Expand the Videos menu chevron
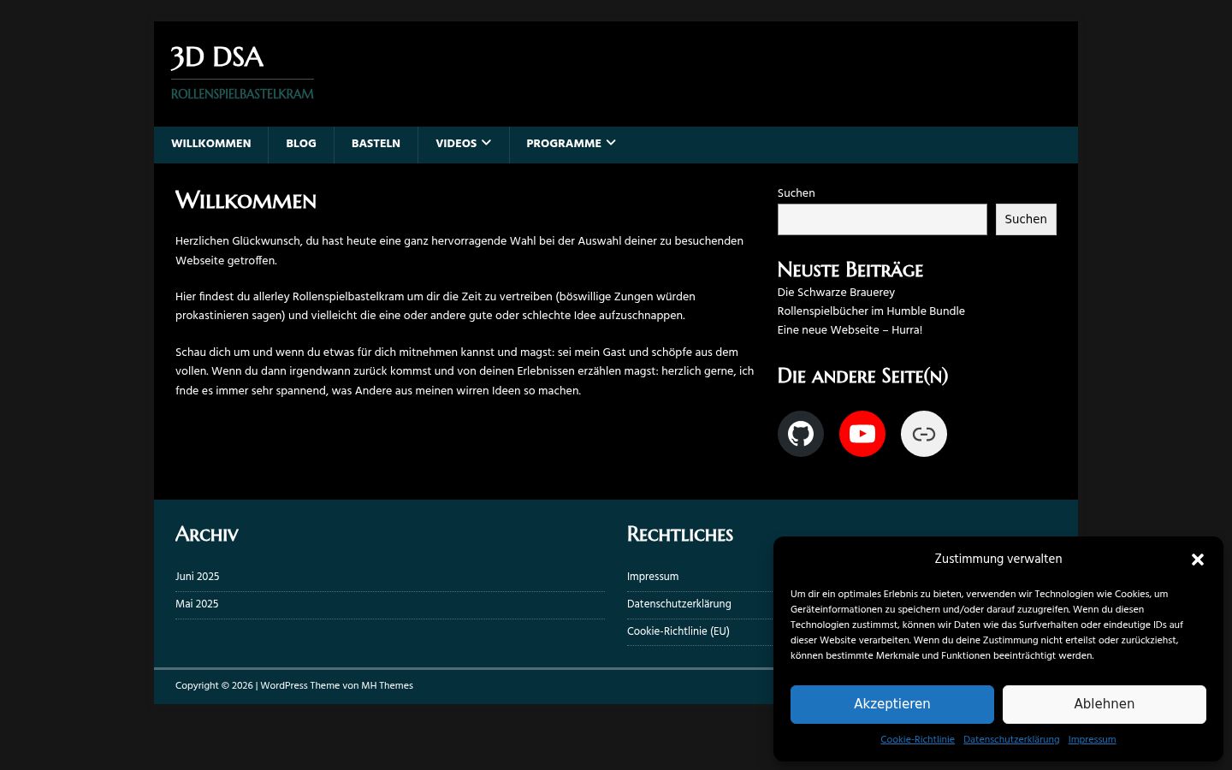The image size is (1232, 770). coord(487,143)
